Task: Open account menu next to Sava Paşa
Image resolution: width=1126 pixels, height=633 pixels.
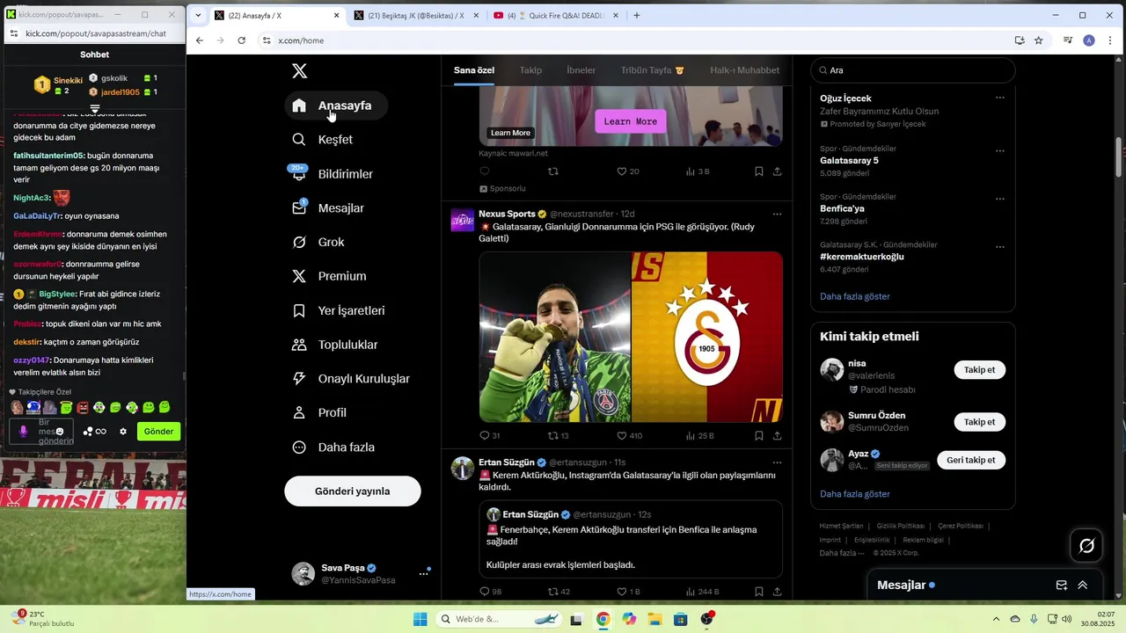Action: [423, 574]
